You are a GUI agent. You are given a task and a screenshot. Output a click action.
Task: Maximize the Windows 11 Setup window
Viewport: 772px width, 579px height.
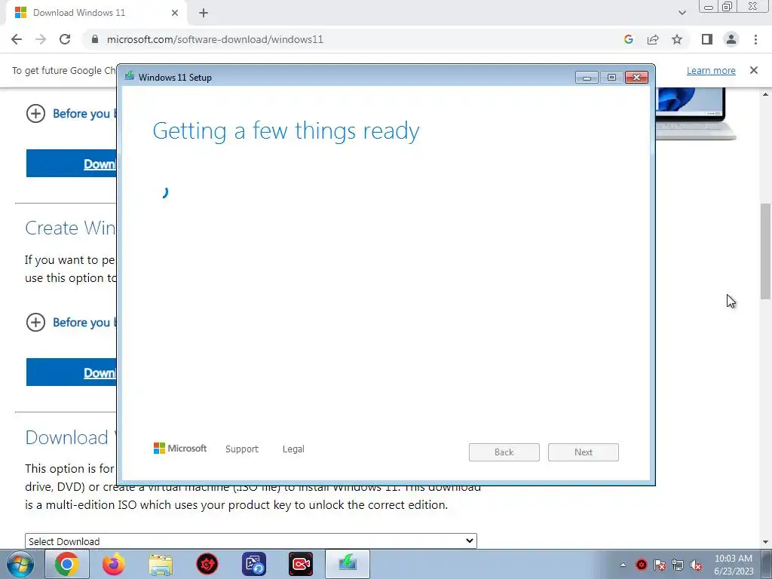point(611,78)
